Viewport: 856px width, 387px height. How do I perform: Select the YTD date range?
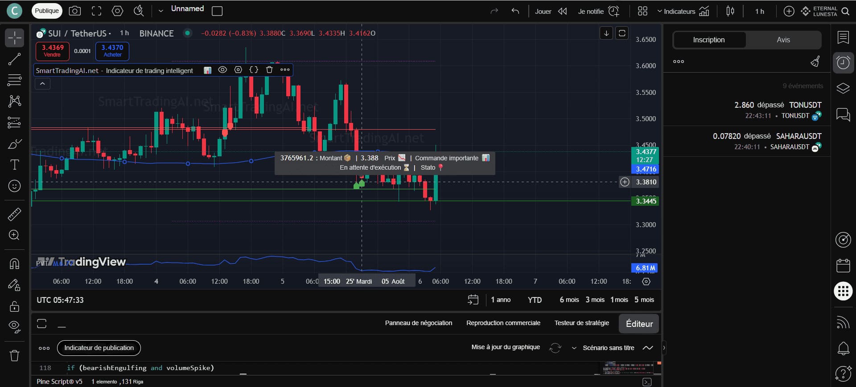tap(535, 300)
